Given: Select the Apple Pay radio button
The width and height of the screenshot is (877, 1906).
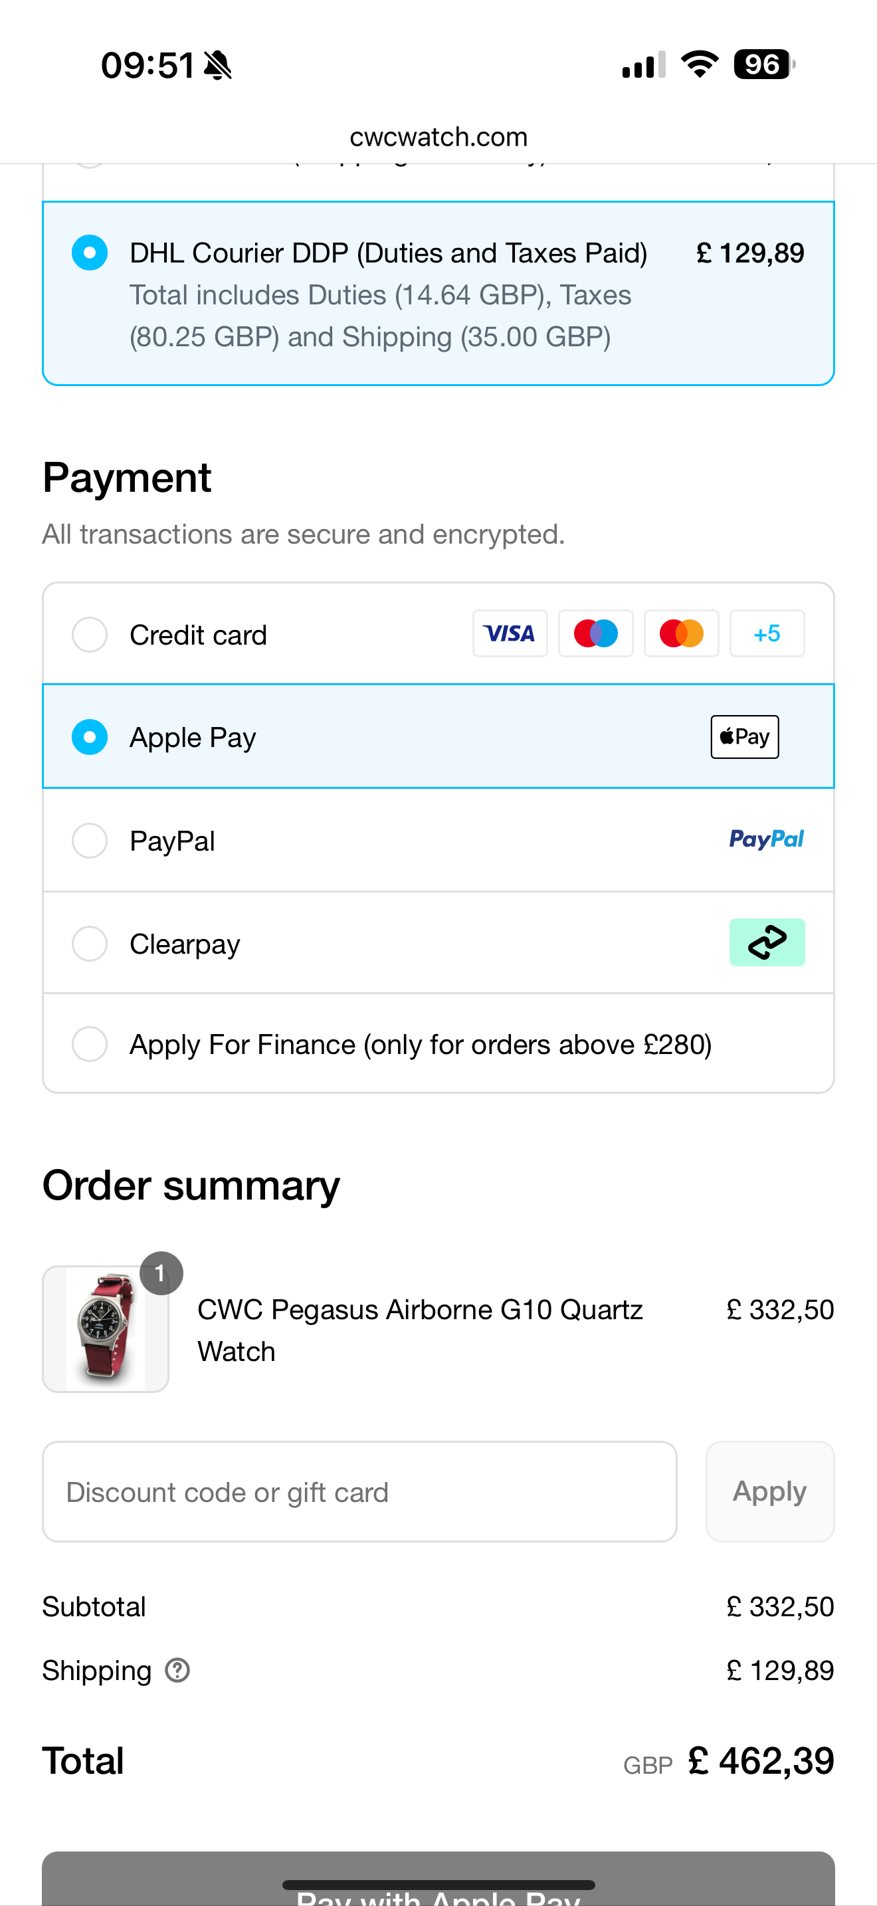Looking at the screenshot, I should pos(90,737).
